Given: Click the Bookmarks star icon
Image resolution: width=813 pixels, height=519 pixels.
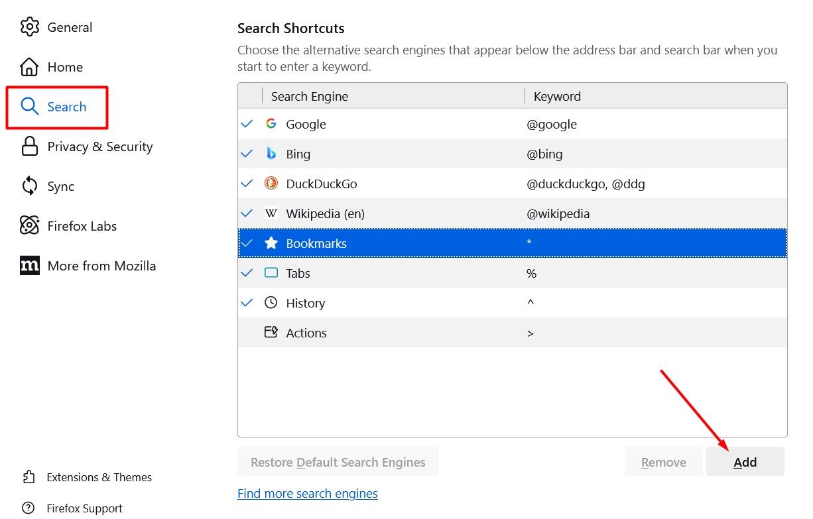Looking at the screenshot, I should (x=271, y=243).
